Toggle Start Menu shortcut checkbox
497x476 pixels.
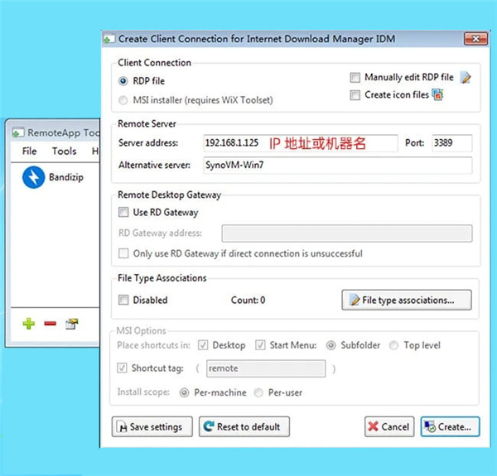[260, 345]
